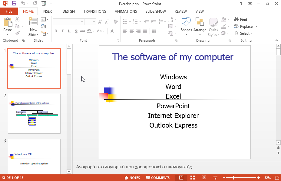
Task: Switch to Slide Sorter view
Action: 193,178
